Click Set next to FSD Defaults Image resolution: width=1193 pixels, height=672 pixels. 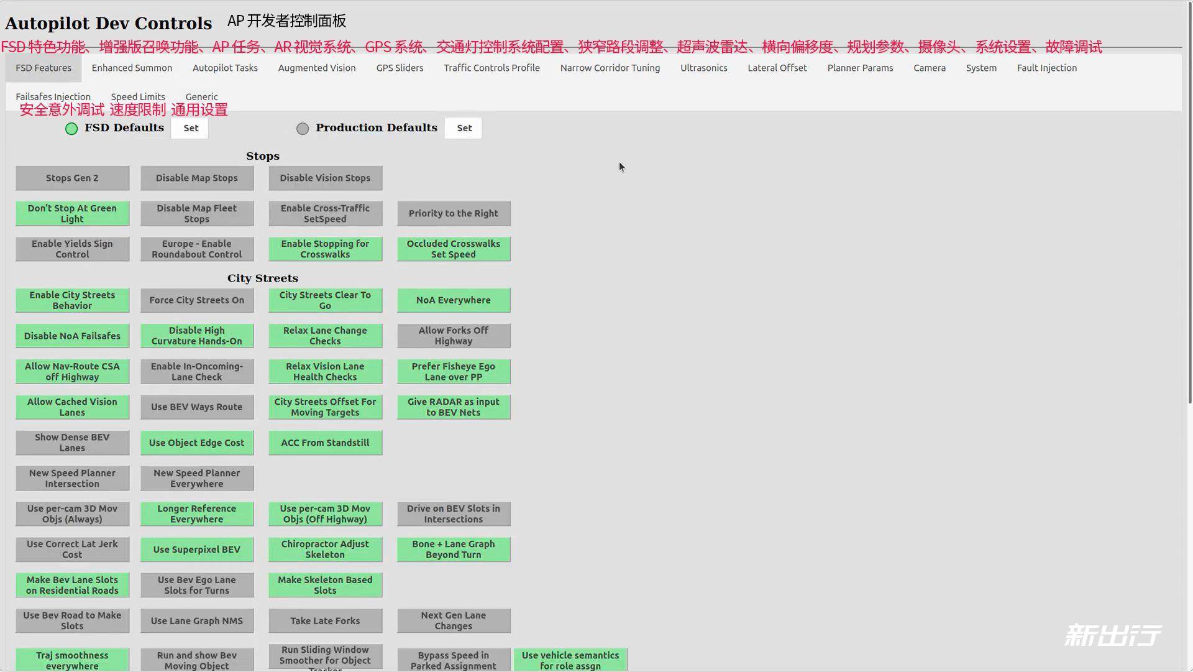click(x=190, y=128)
